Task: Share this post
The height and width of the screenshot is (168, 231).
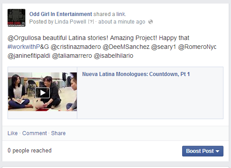Action: pyautogui.click(x=58, y=133)
